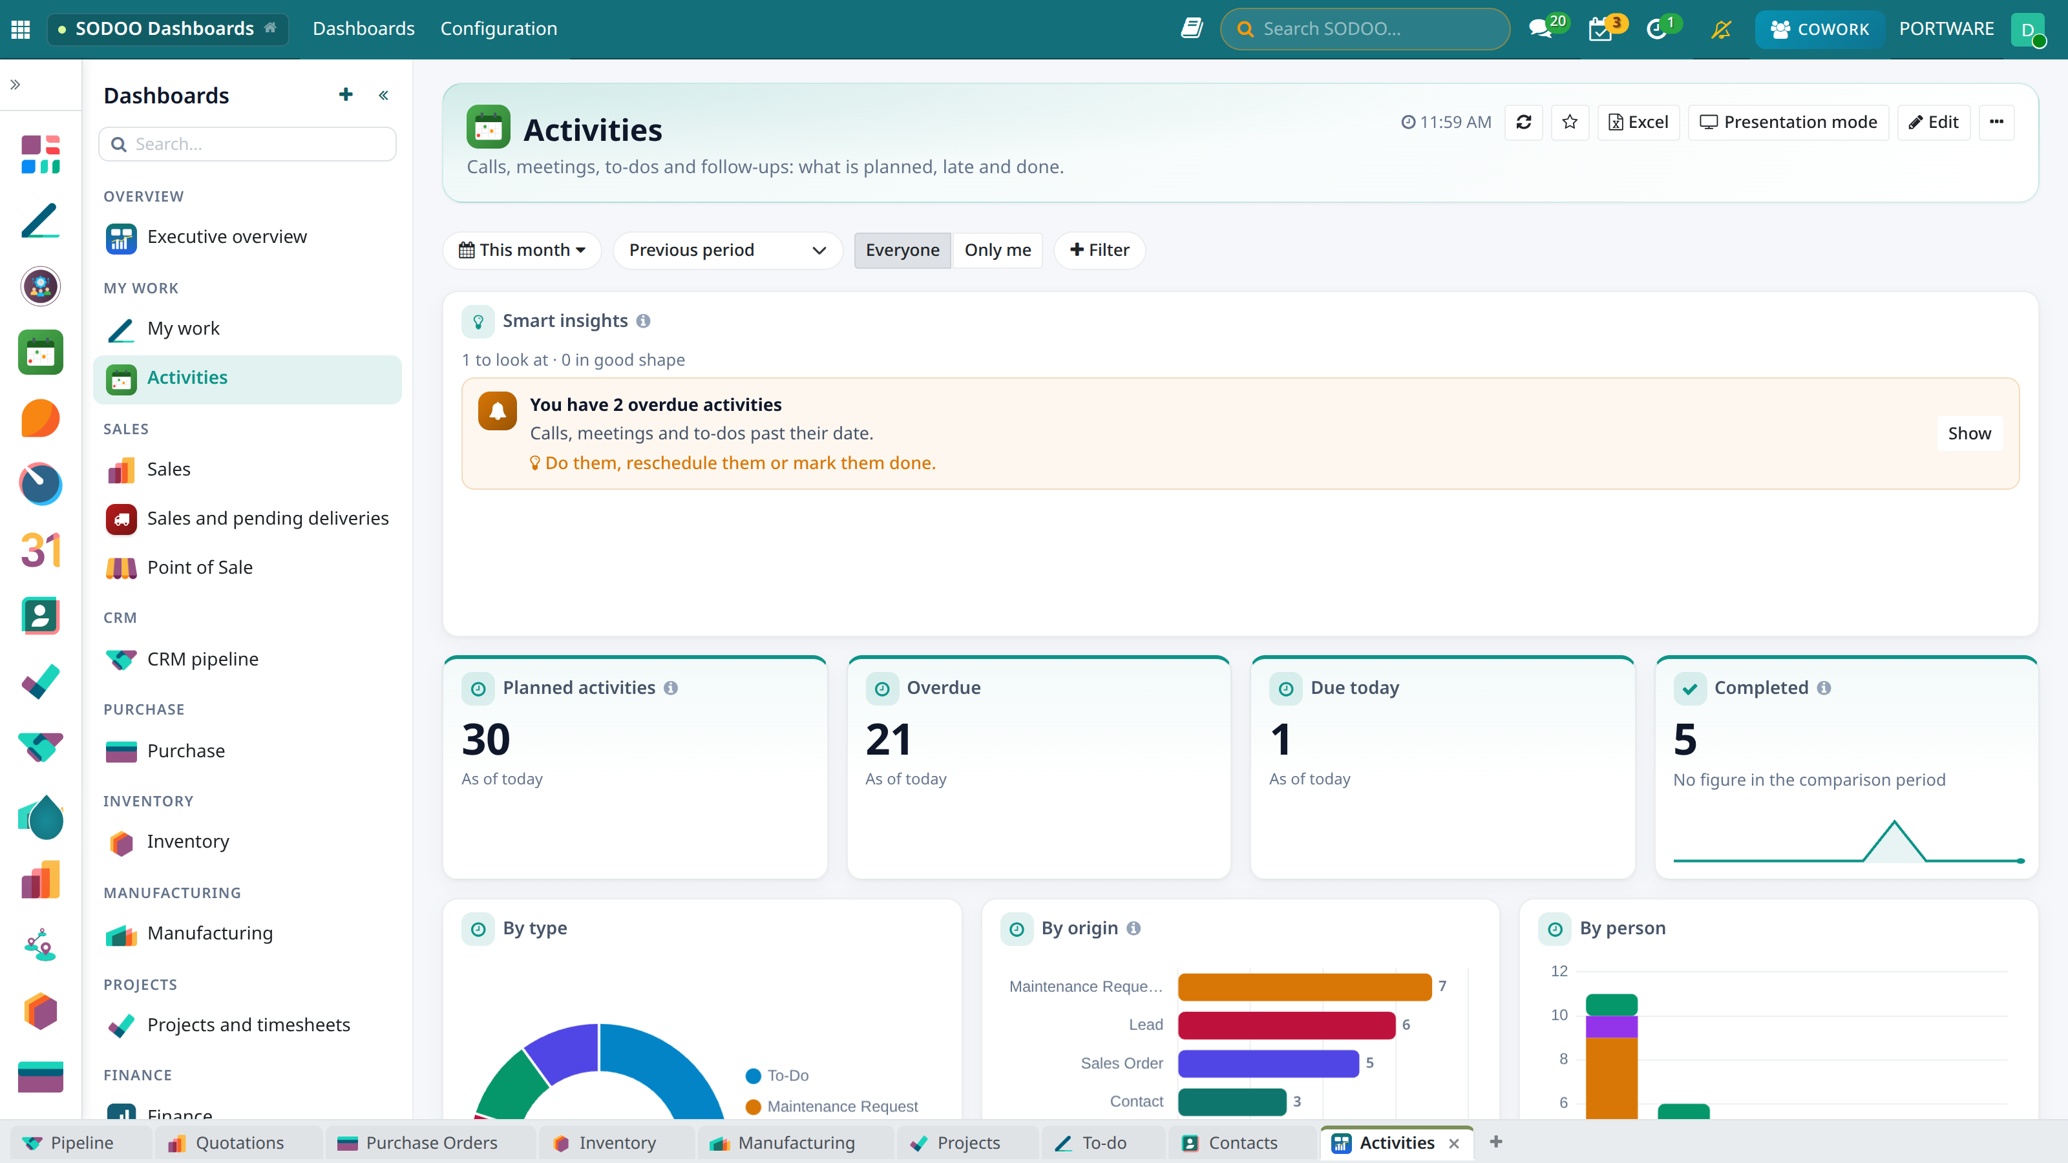
Task: Open the Contacts app icon in left rail
Action: click(x=40, y=616)
